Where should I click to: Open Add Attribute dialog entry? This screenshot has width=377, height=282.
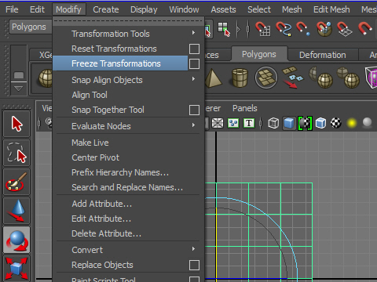(102, 204)
